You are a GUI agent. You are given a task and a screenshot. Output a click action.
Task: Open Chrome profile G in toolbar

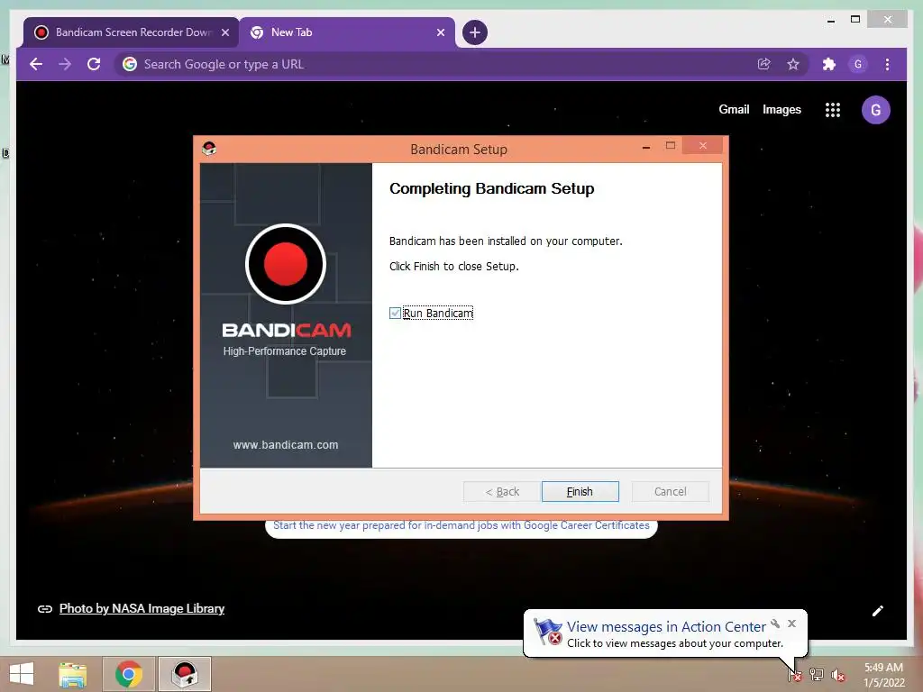point(858,64)
